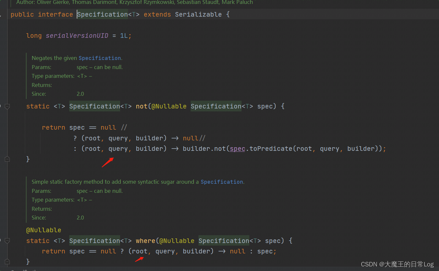Click the '1L' literal value
The height and width of the screenshot is (271, 439).
[124, 36]
